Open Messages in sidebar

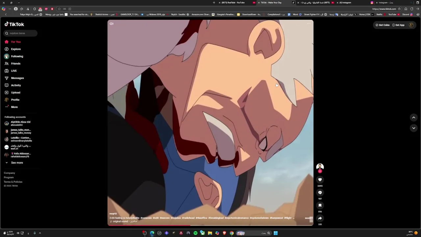[x=14, y=78]
